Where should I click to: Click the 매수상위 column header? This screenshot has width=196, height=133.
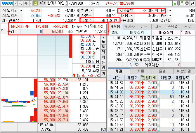click(x=166, y=33)
